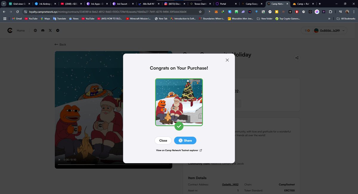Open the Extensions puzzle menu

[x=330, y=12]
